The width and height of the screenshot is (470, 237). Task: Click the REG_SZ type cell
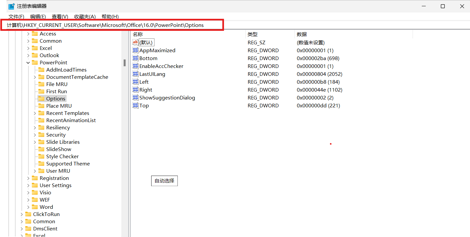click(x=256, y=42)
